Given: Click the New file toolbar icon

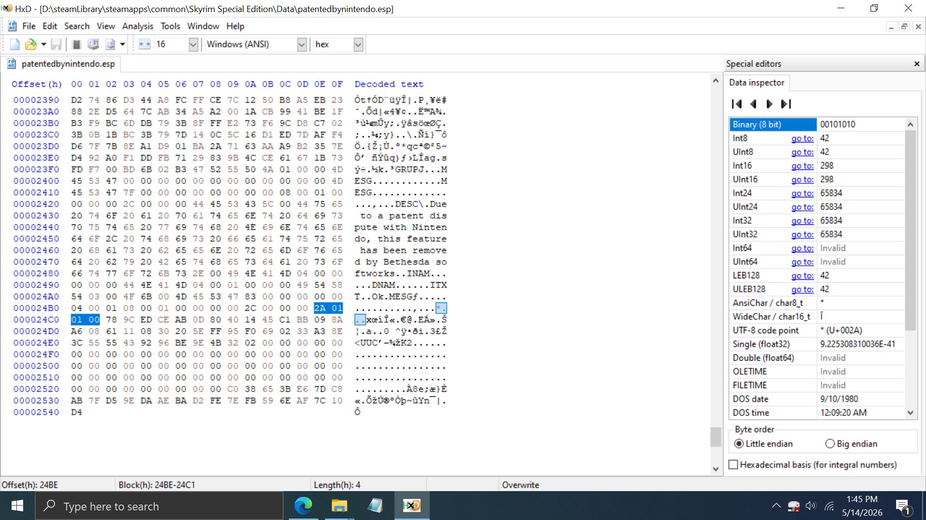Looking at the screenshot, I should click(x=14, y=44).
